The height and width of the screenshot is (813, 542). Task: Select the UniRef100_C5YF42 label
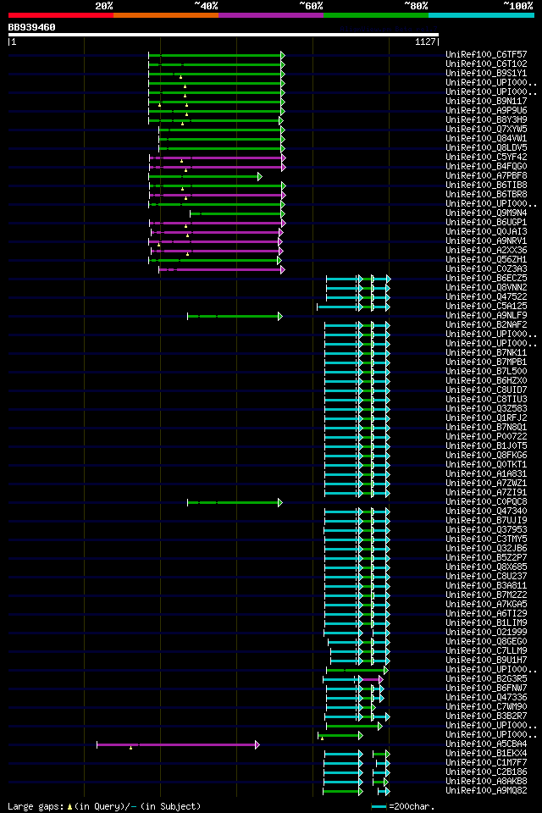click(486, 158)
